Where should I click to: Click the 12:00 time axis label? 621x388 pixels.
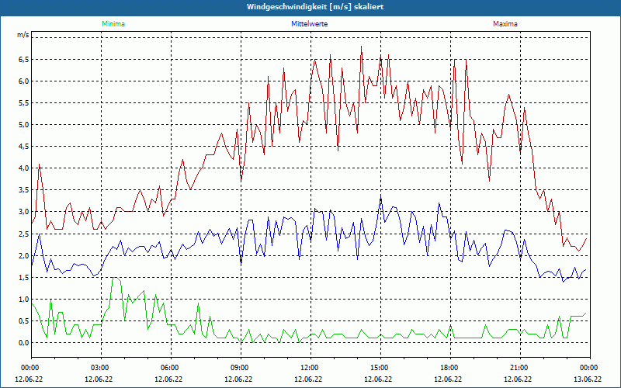pyautogui.click(x=309, y=368)
